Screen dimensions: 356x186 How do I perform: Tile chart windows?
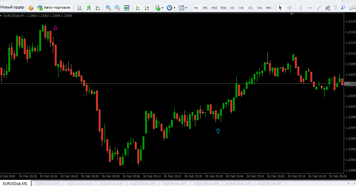pos(127,8)
